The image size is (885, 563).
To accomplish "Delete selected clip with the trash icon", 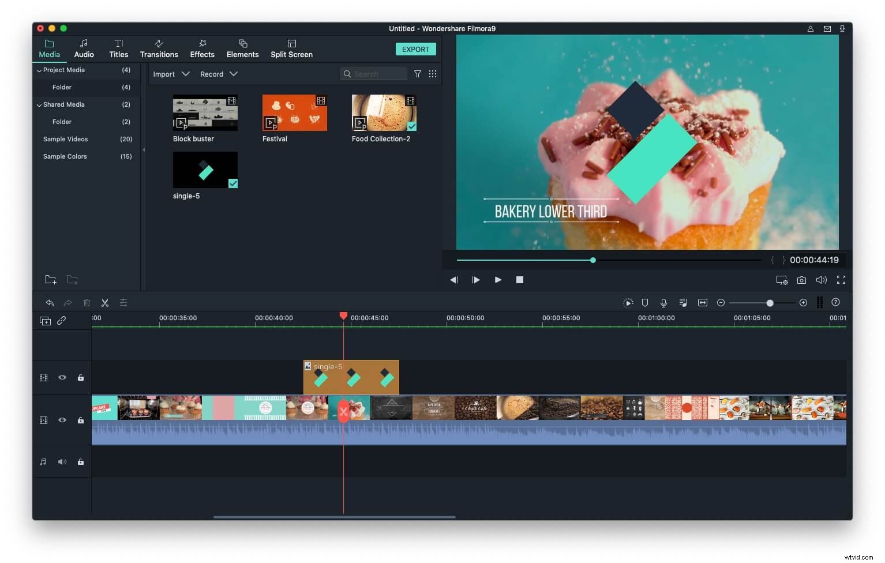I will point(87,302).
